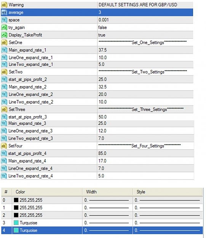206x238 pixels.
Task: Click the Style column header
Action: tap(168, 192)
